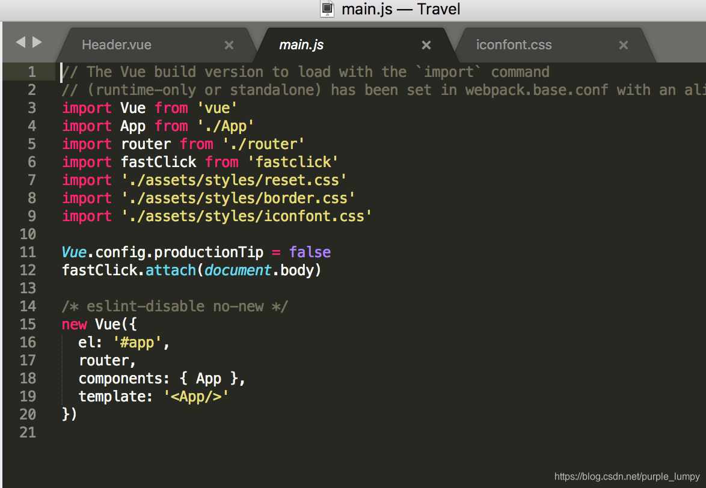Click the closing '})' on line 20
This screenshot has height=488, width=706.
tap(69, 414)
